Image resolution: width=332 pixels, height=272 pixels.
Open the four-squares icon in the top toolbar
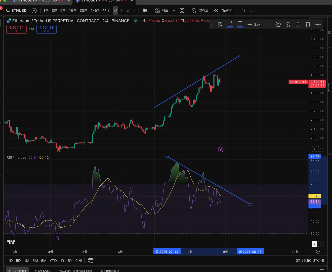(x=182, y=11)
